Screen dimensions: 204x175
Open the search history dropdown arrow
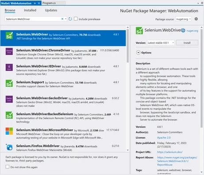(65, 19)
